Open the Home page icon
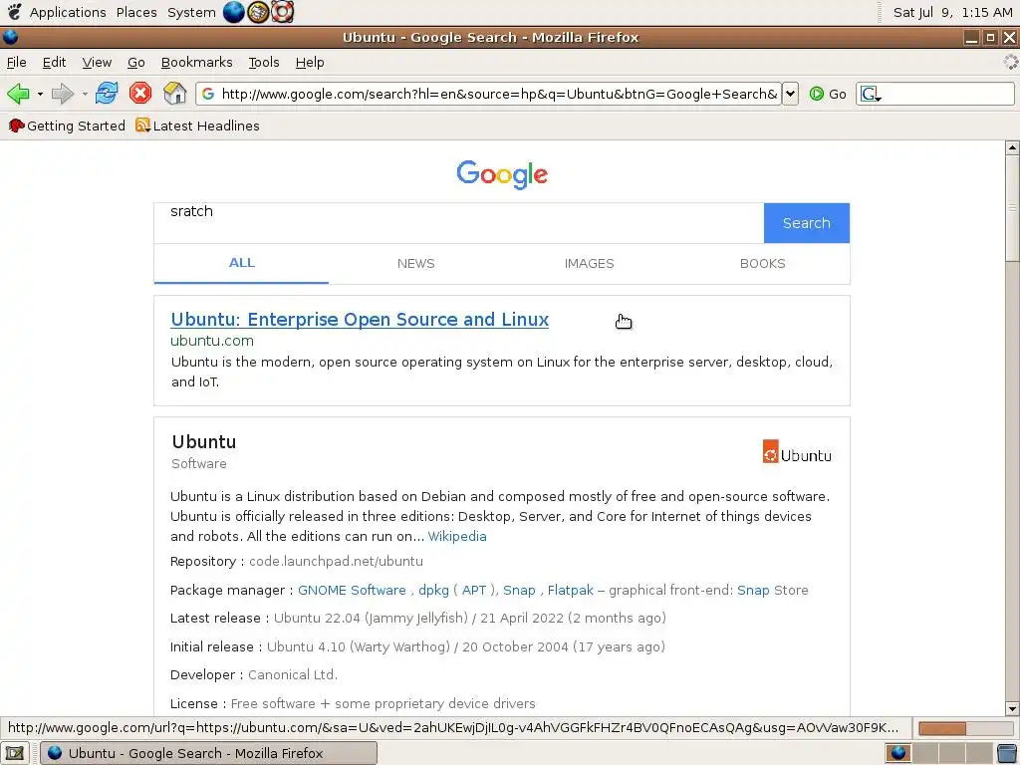This screenshot has width=1020, height=765. click(x=174, y=93)
